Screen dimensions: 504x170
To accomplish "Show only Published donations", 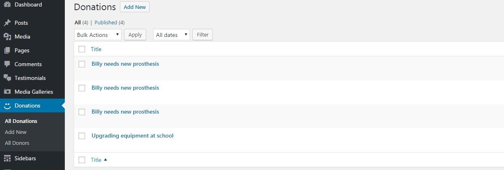I will [106, 23].
